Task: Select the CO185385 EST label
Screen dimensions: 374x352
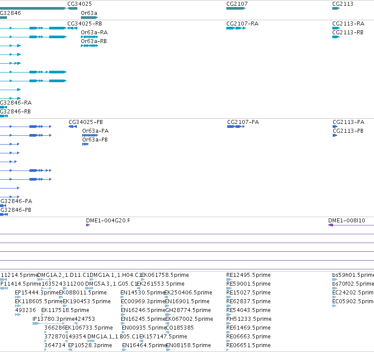Action: coord(180,328)
